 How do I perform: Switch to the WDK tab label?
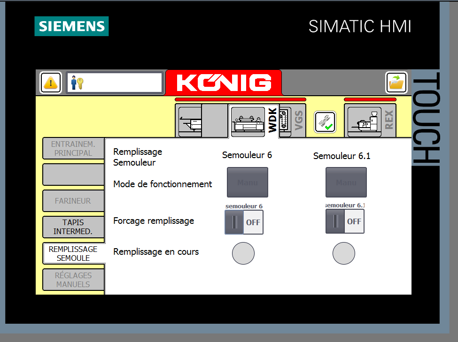(272, 120)
